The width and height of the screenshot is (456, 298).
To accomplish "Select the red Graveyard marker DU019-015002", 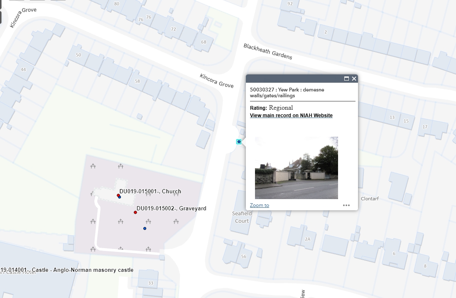I will coord(135,212).
